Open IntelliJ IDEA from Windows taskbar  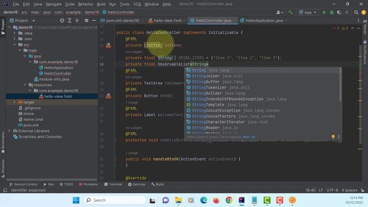[241, 200]
